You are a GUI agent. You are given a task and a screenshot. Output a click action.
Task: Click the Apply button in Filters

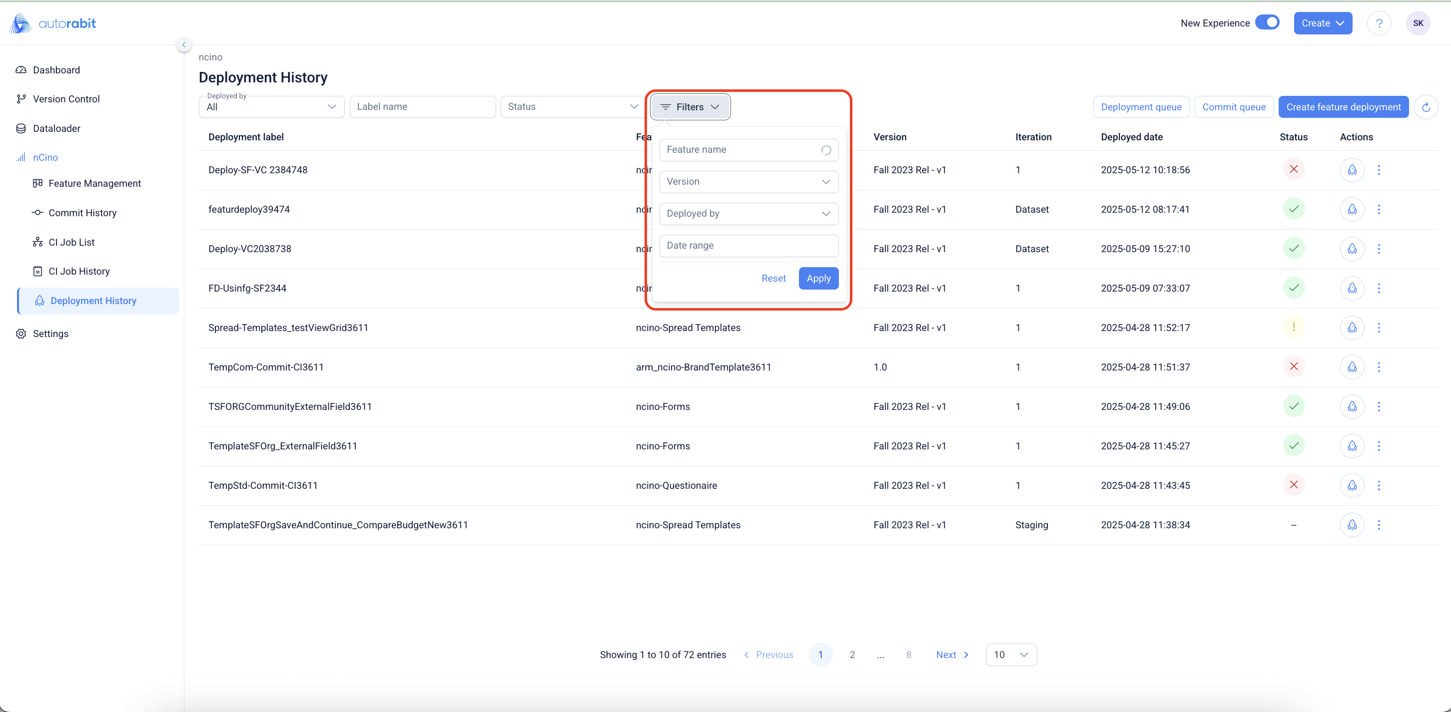[818, 278]
